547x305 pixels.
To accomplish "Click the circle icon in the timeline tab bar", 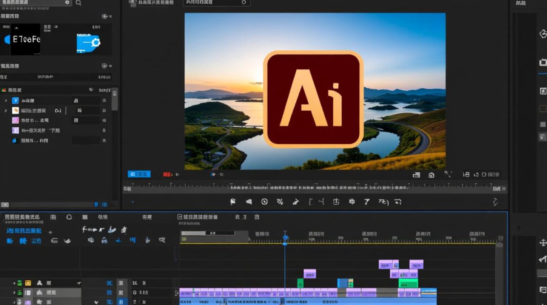I will [69, 217].
